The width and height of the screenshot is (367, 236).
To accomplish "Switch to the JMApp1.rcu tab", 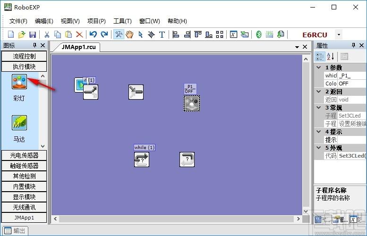I will [x=78, y=47].
